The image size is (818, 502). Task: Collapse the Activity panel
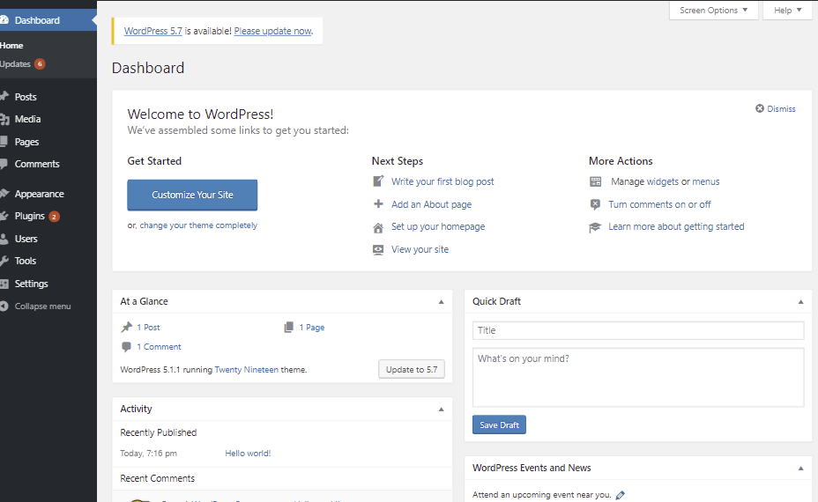coord(441,410)
